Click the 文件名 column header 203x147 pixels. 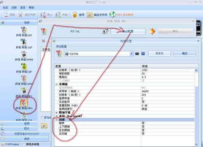click(x=46, y=50)
